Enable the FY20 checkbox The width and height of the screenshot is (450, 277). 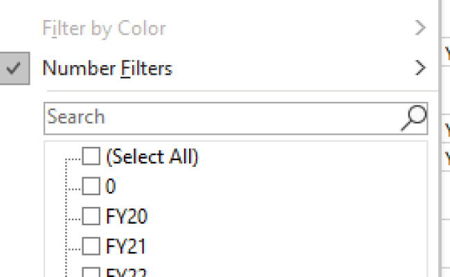click(91, 216)
